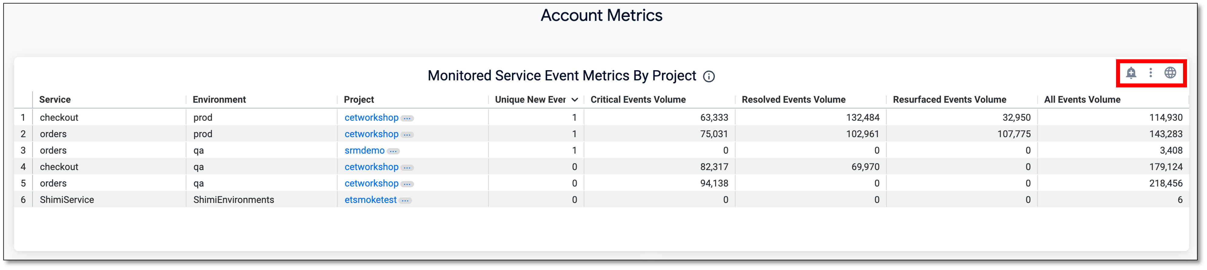Screen dimensions: 1207x270
Task: Sort by the Service column header
Action: [55, 99]
